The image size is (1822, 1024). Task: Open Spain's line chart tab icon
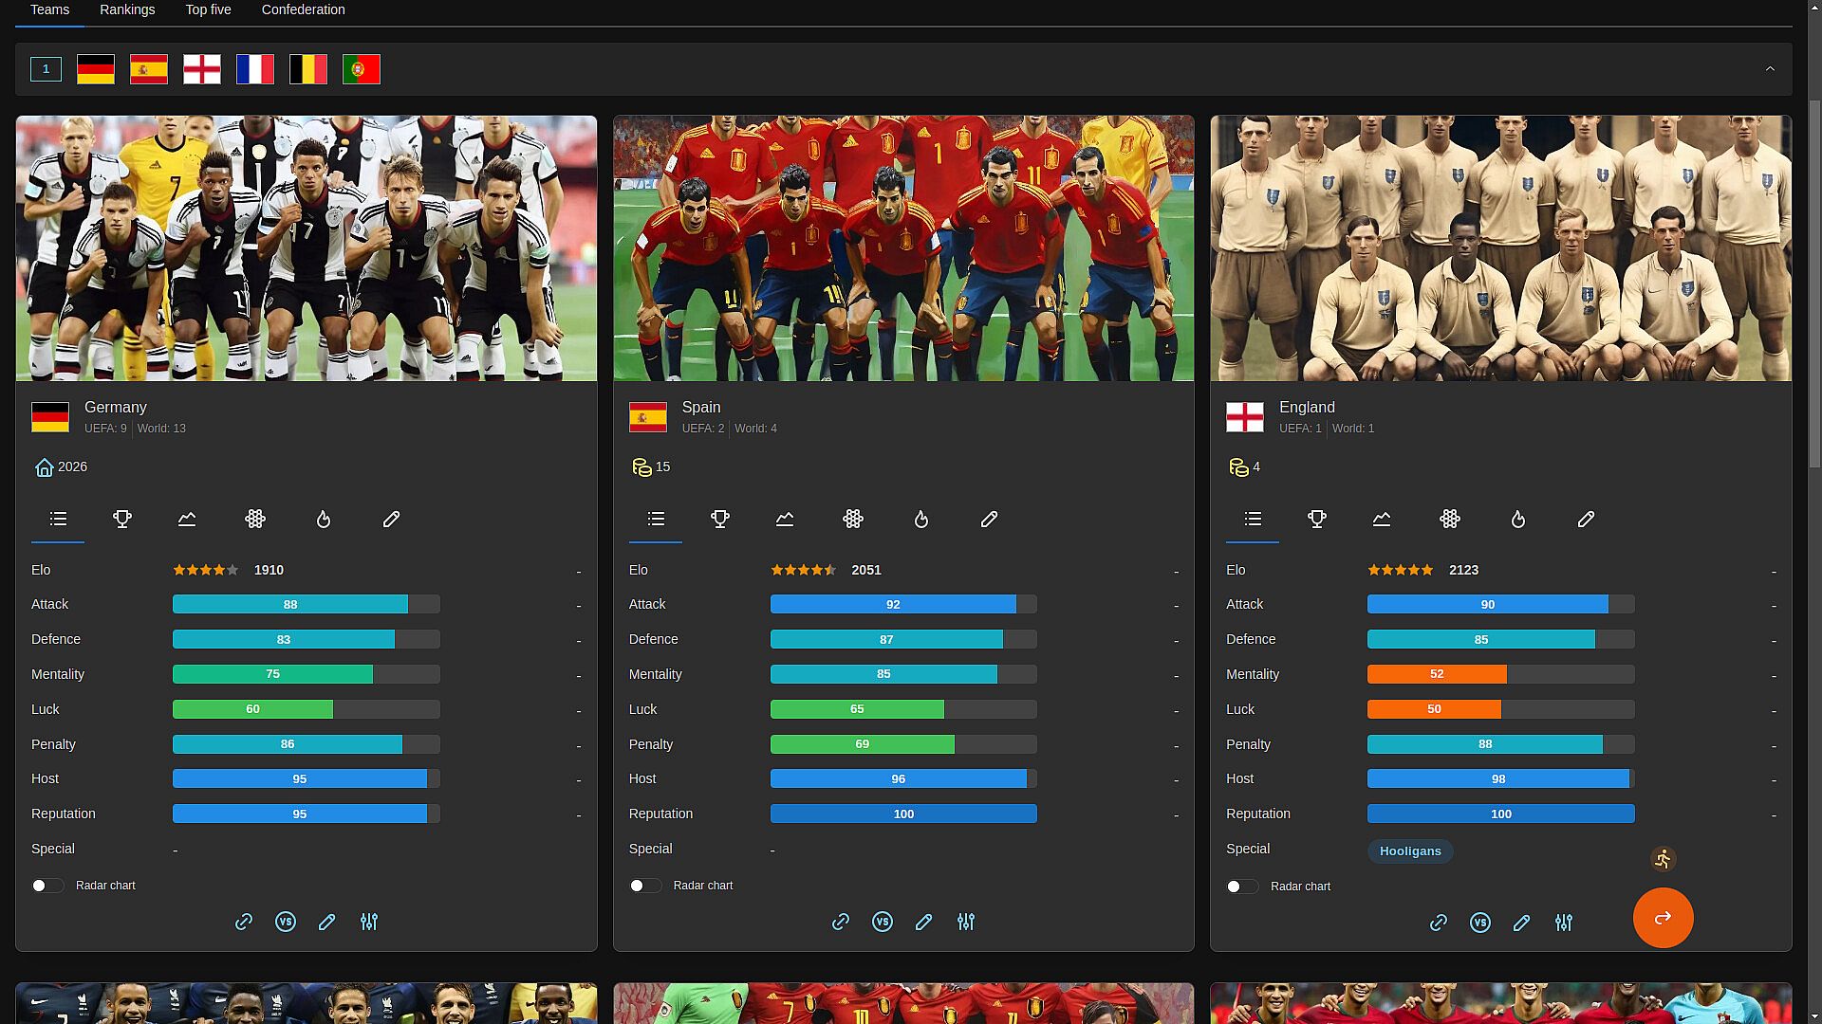pos(785,519)
